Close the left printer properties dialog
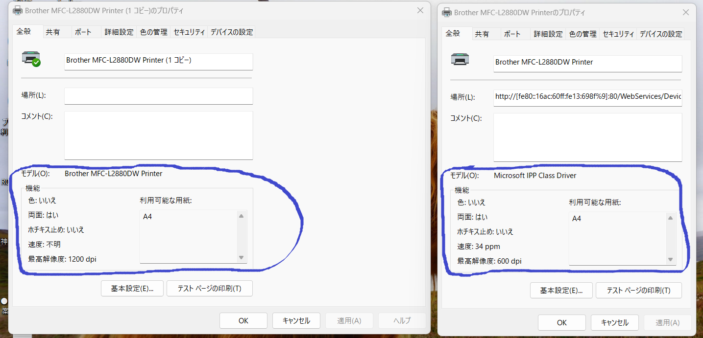Screen dimensions: 703x338 (420, 10)
